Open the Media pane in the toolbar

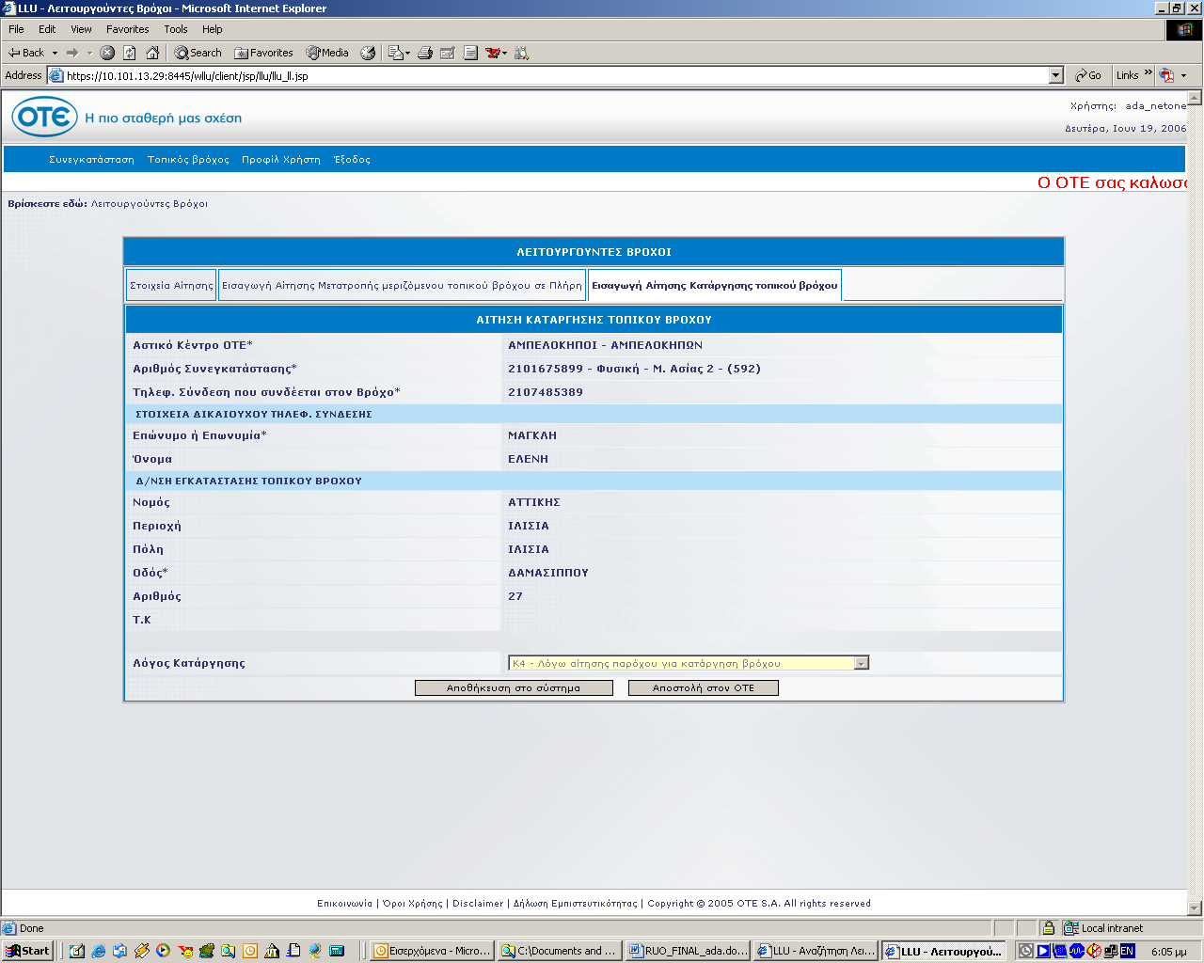click(x=327, y=53)
